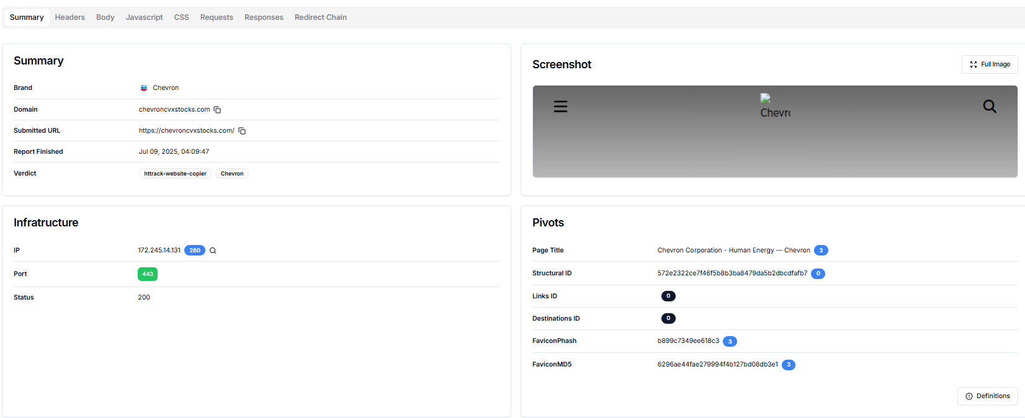Click the Pivots heading

point(548,223)
